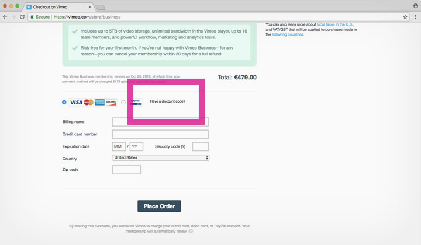
Task: Open the Chrome profile avatar icon
Action: pyautogui.click(x=415, y=6)
